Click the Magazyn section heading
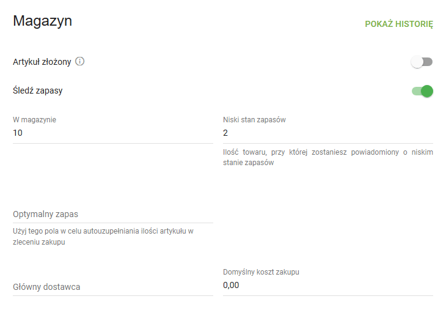446x318 pixels. point(43,21)
